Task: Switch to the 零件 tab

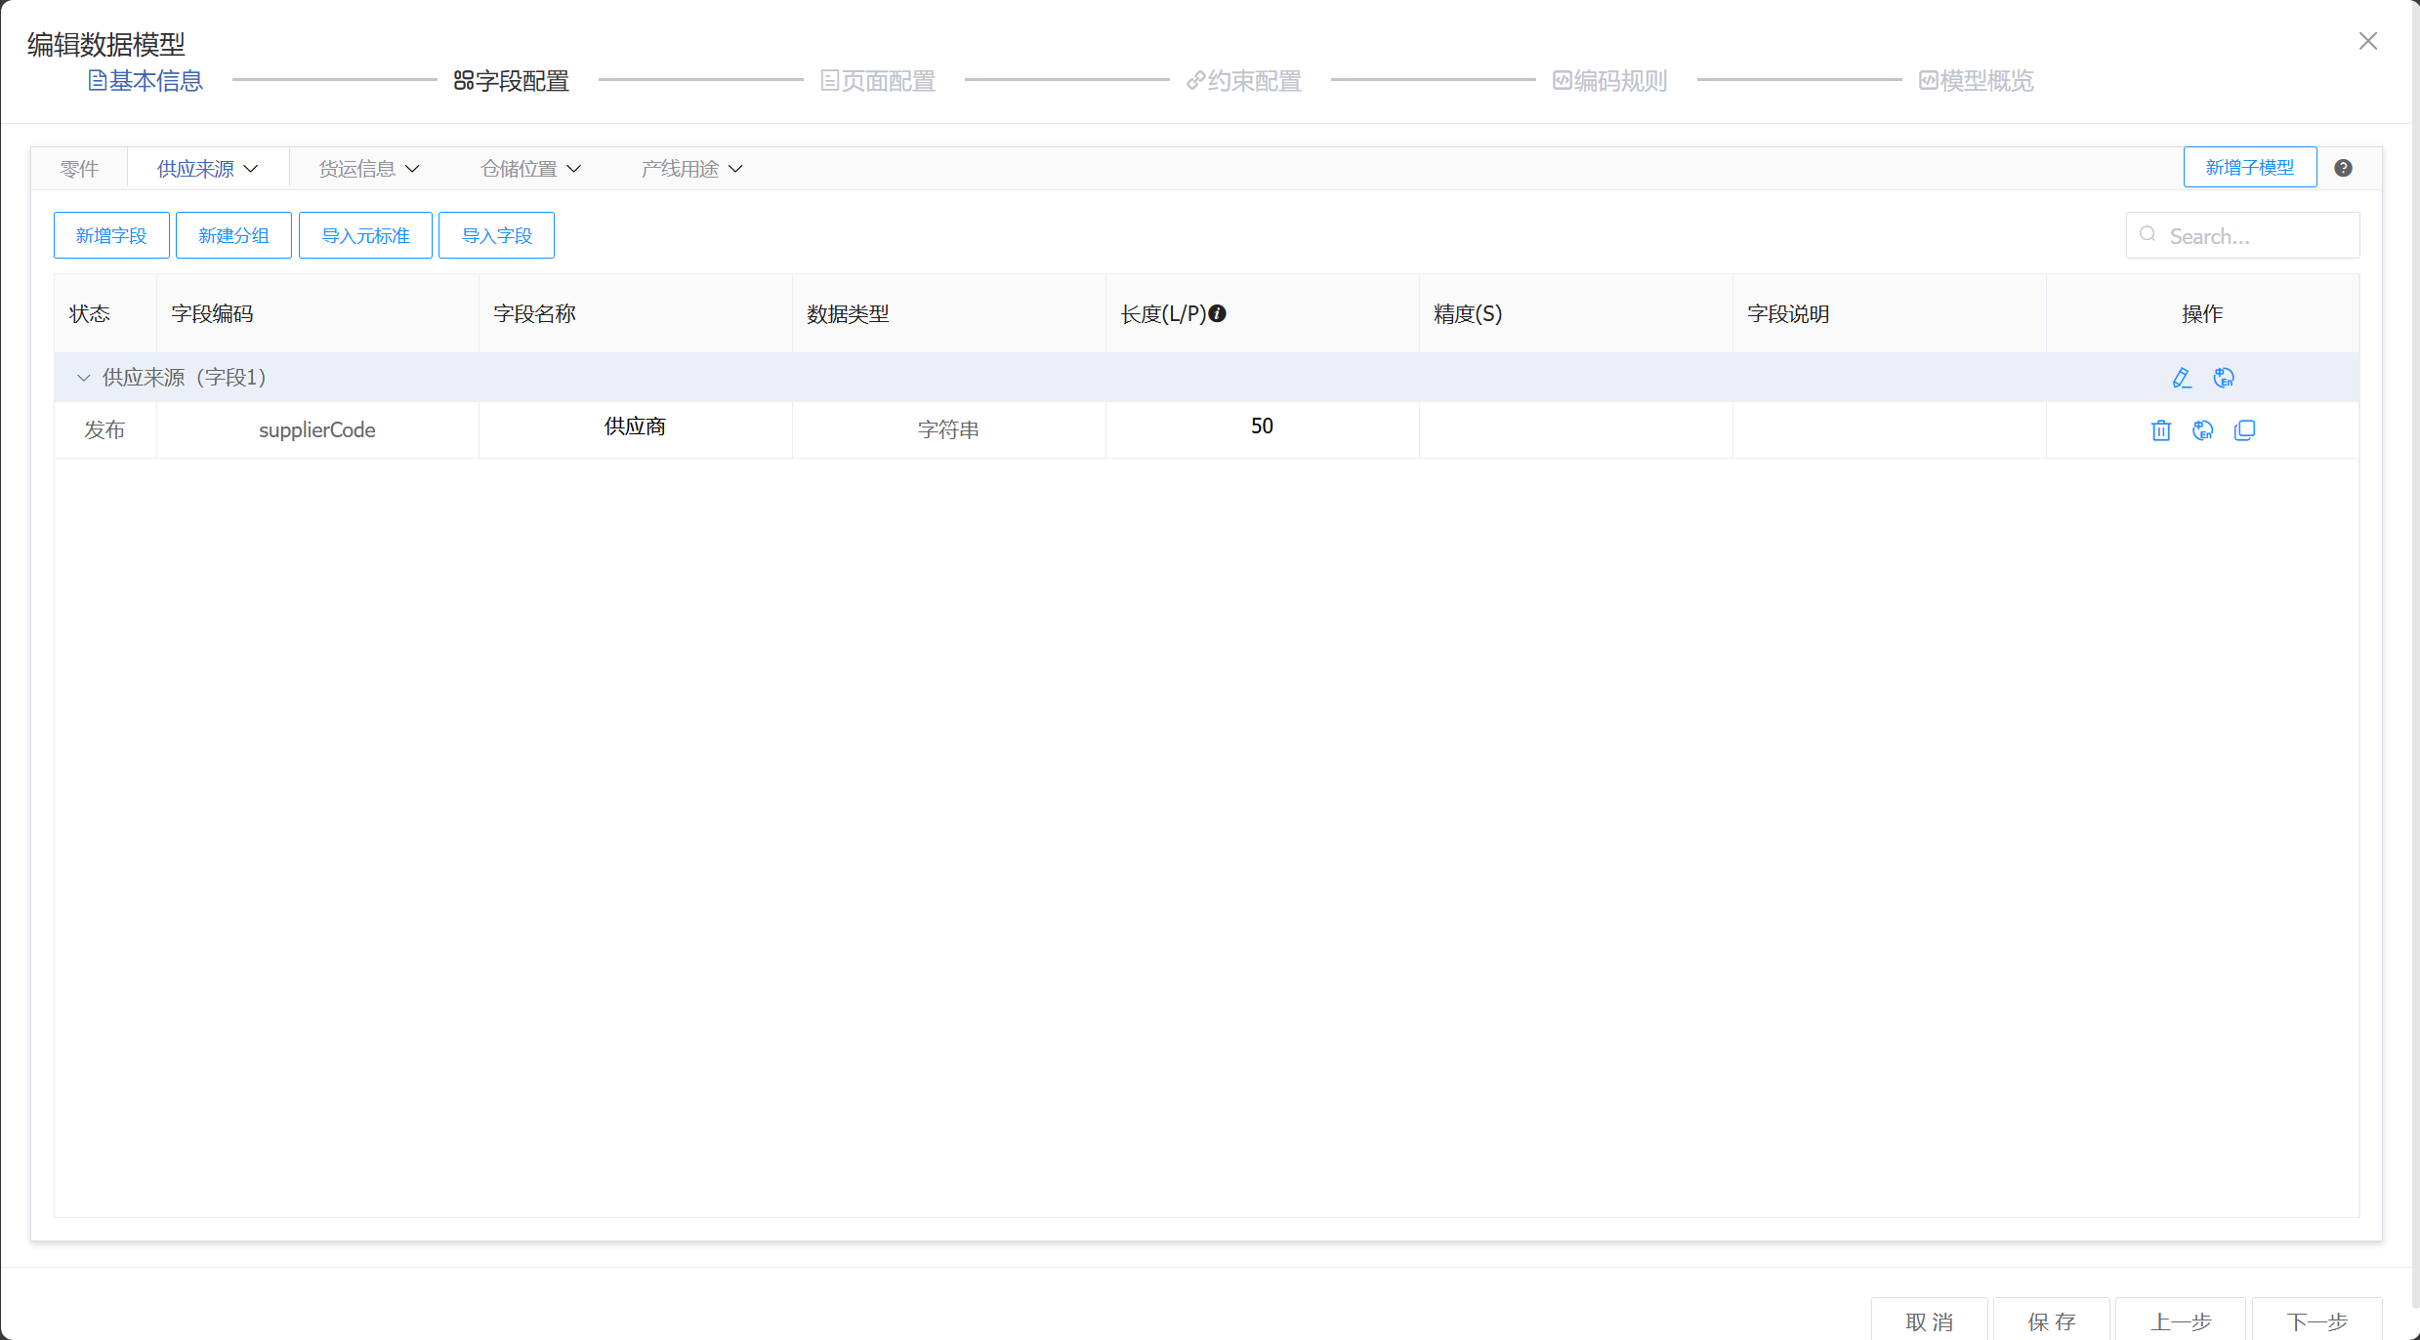Action: [79, 169]
